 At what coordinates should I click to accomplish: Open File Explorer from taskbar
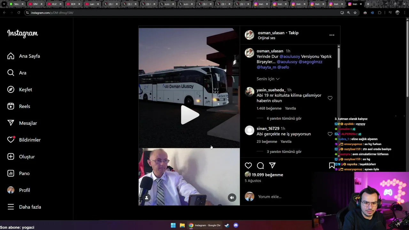click(x=182, y=225)
